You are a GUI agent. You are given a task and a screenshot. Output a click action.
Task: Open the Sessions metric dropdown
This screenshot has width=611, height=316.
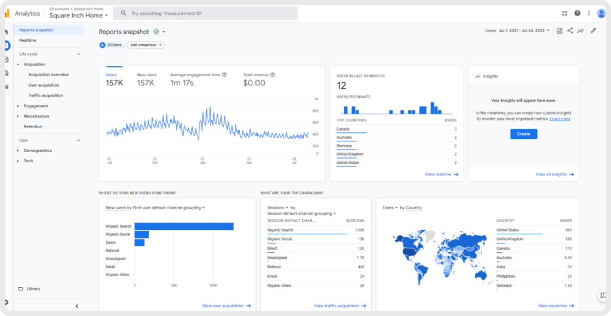pyautogui.click(x=278, y=208)
